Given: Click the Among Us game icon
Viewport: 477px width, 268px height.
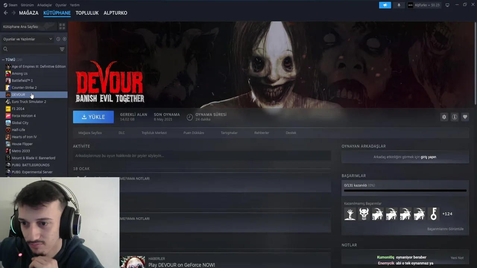Looking at the screenshot, I should [8, 73].
